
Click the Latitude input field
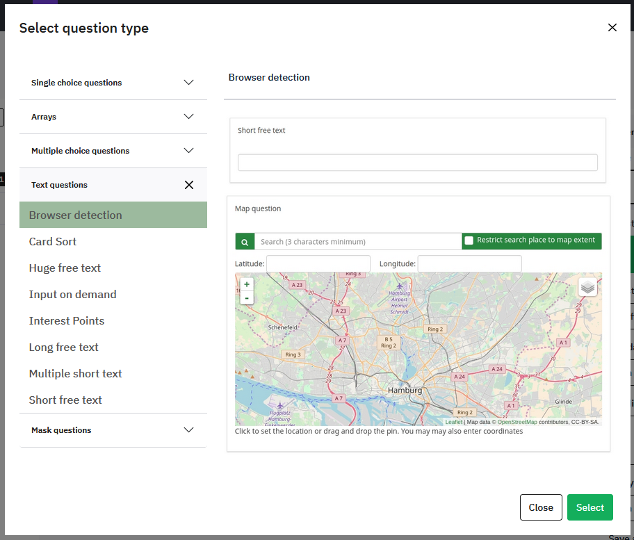coord(318,264)
